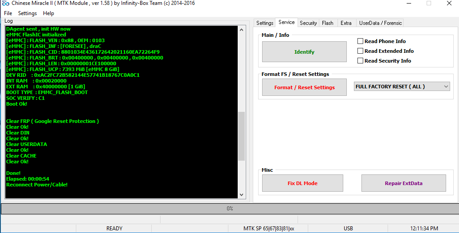Click the FLASH_BRT log line
This screenshot has height=233, width=459.
click(x=85, y=58)
